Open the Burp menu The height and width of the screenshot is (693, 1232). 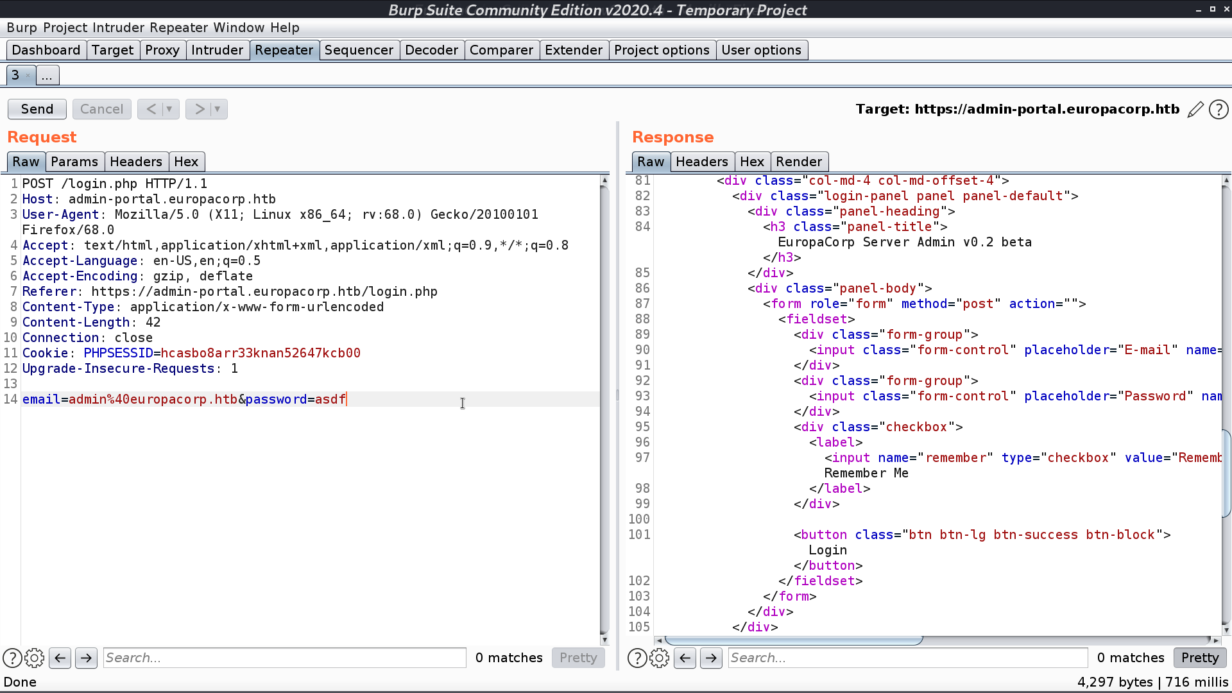22,28
